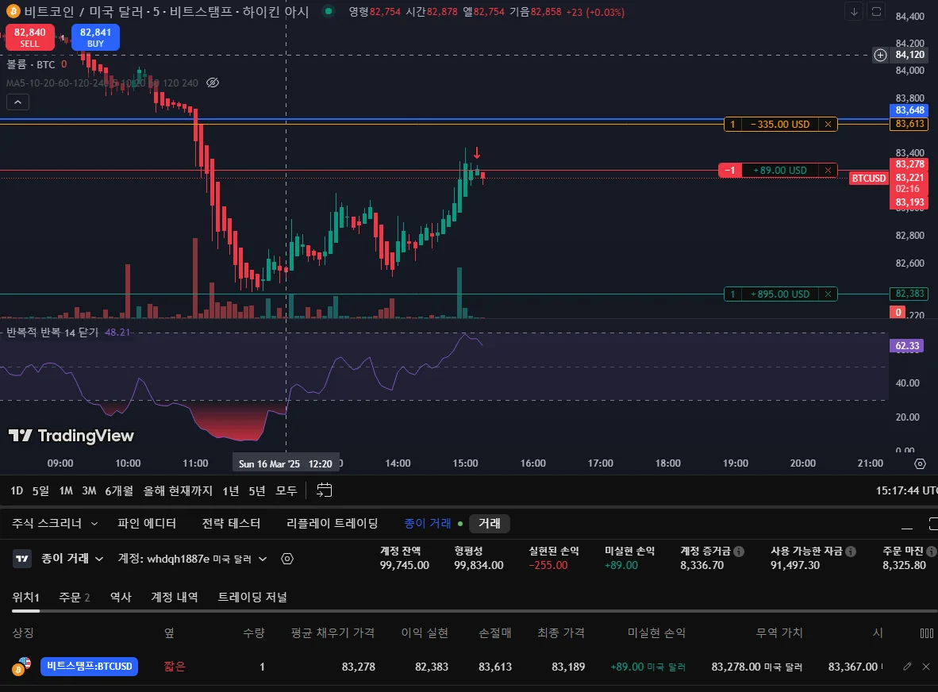Screen dimensions: 938x692
Task: Switch to the 계정 내역 tab
Action: [174, 597]
